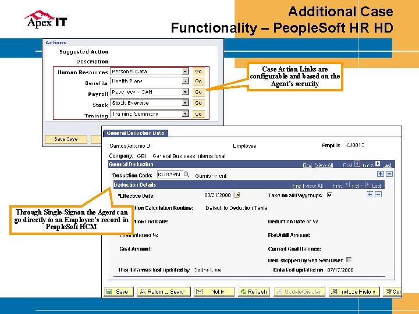This screenshot has width=419, height=314.
Task: Delete General Deduction row with minus icon
Action: [x=389, y=174]
